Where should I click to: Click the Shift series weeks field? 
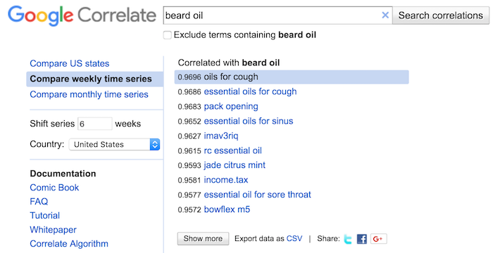click(94, 124)
